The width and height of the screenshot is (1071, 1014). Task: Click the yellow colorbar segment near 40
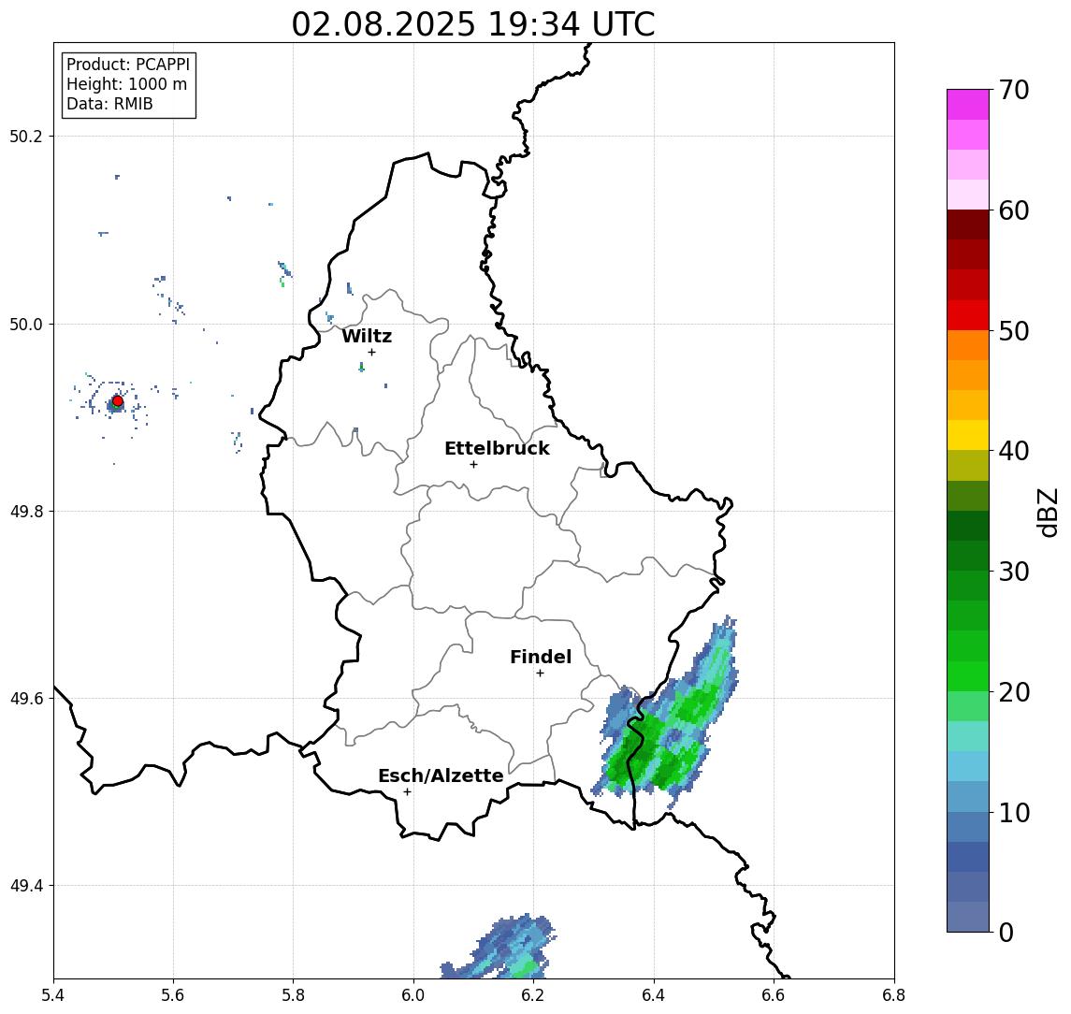tap(968, 435)
